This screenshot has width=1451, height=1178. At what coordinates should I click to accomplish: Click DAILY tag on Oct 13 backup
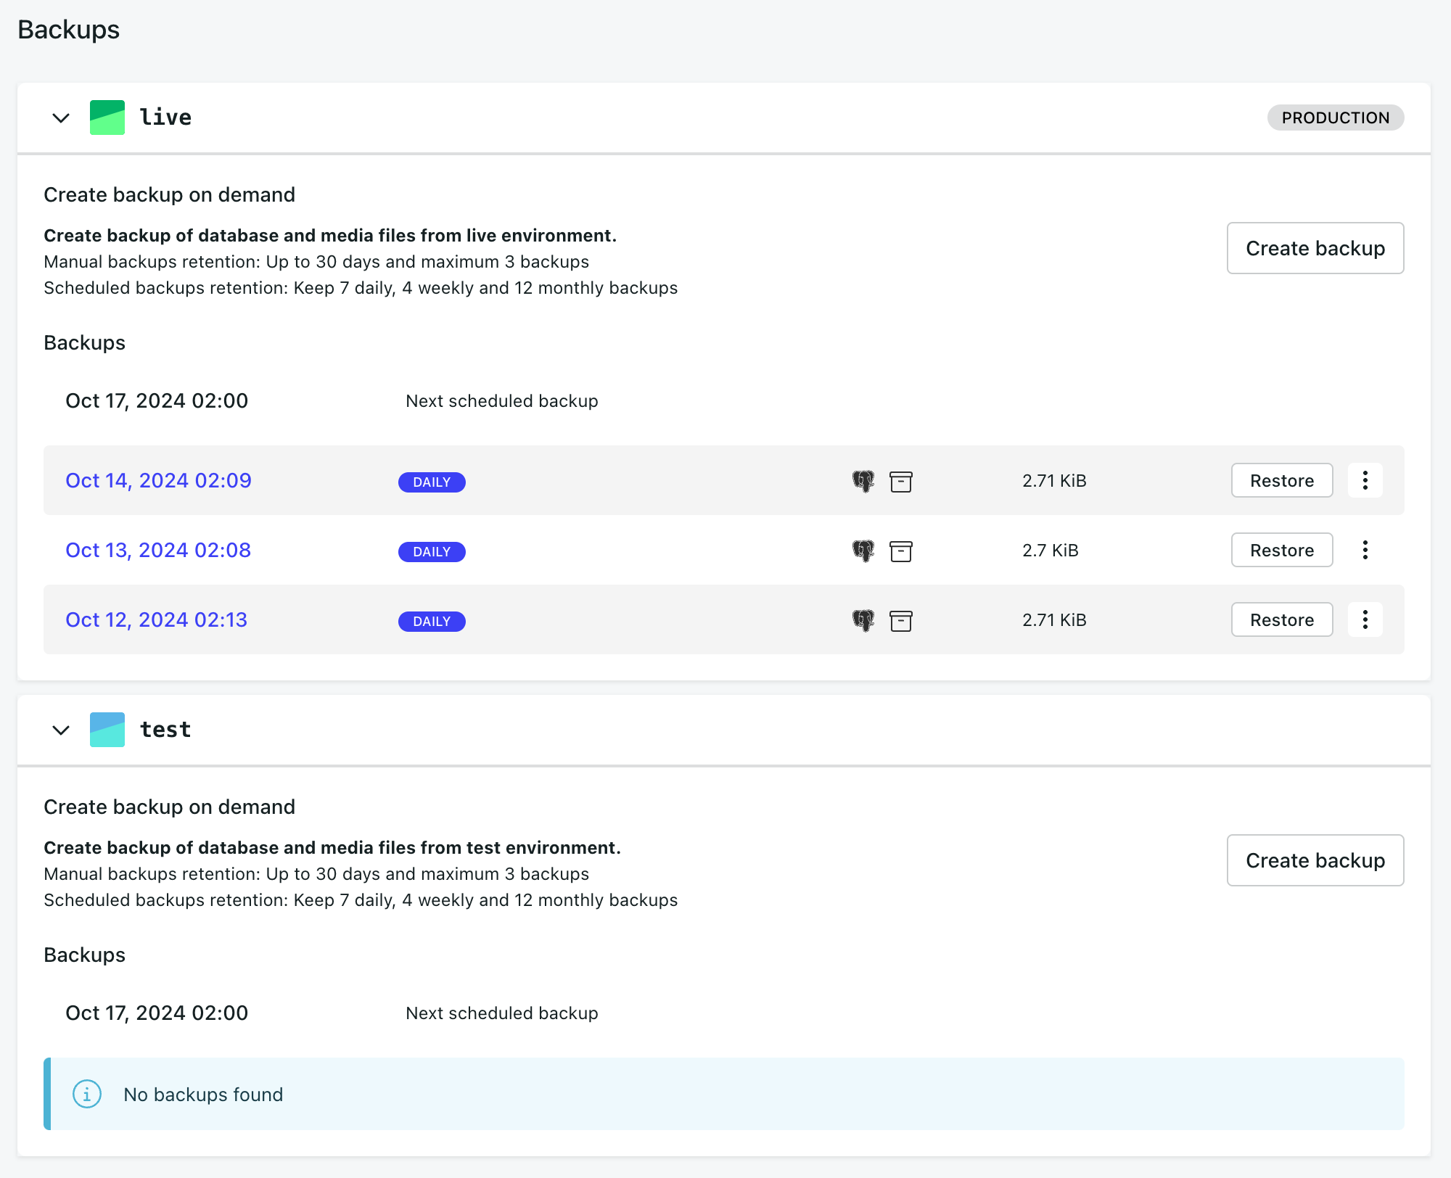[x=432, y=552]
